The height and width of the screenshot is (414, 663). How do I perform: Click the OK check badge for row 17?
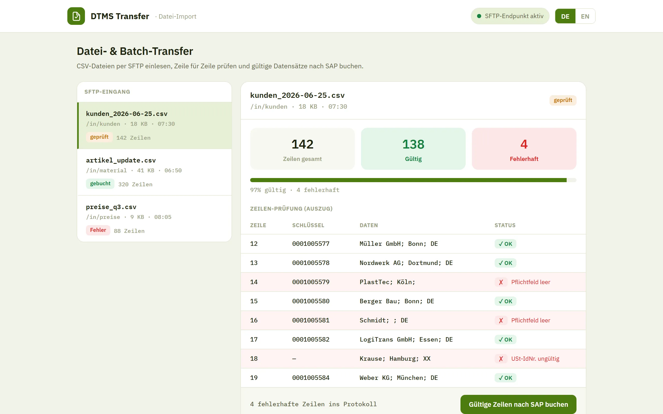(x=505, y=339)
